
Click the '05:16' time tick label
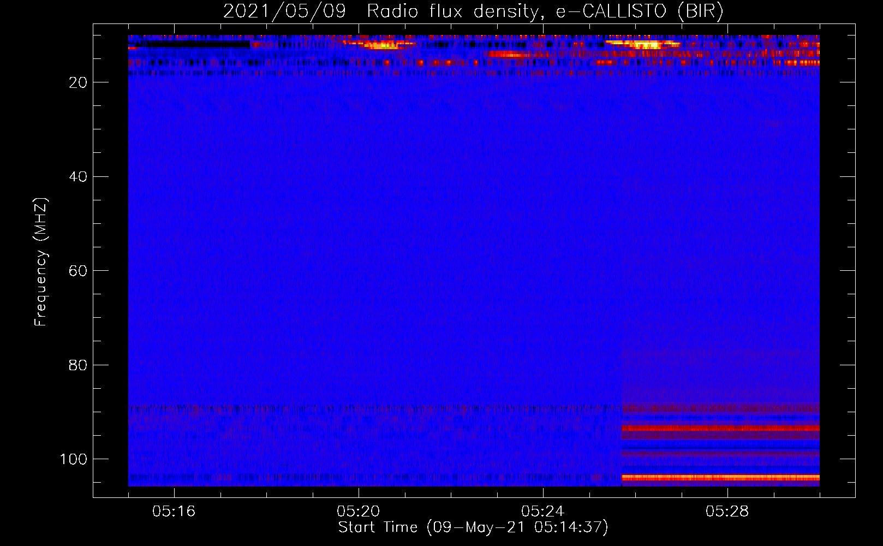(174, 512)
